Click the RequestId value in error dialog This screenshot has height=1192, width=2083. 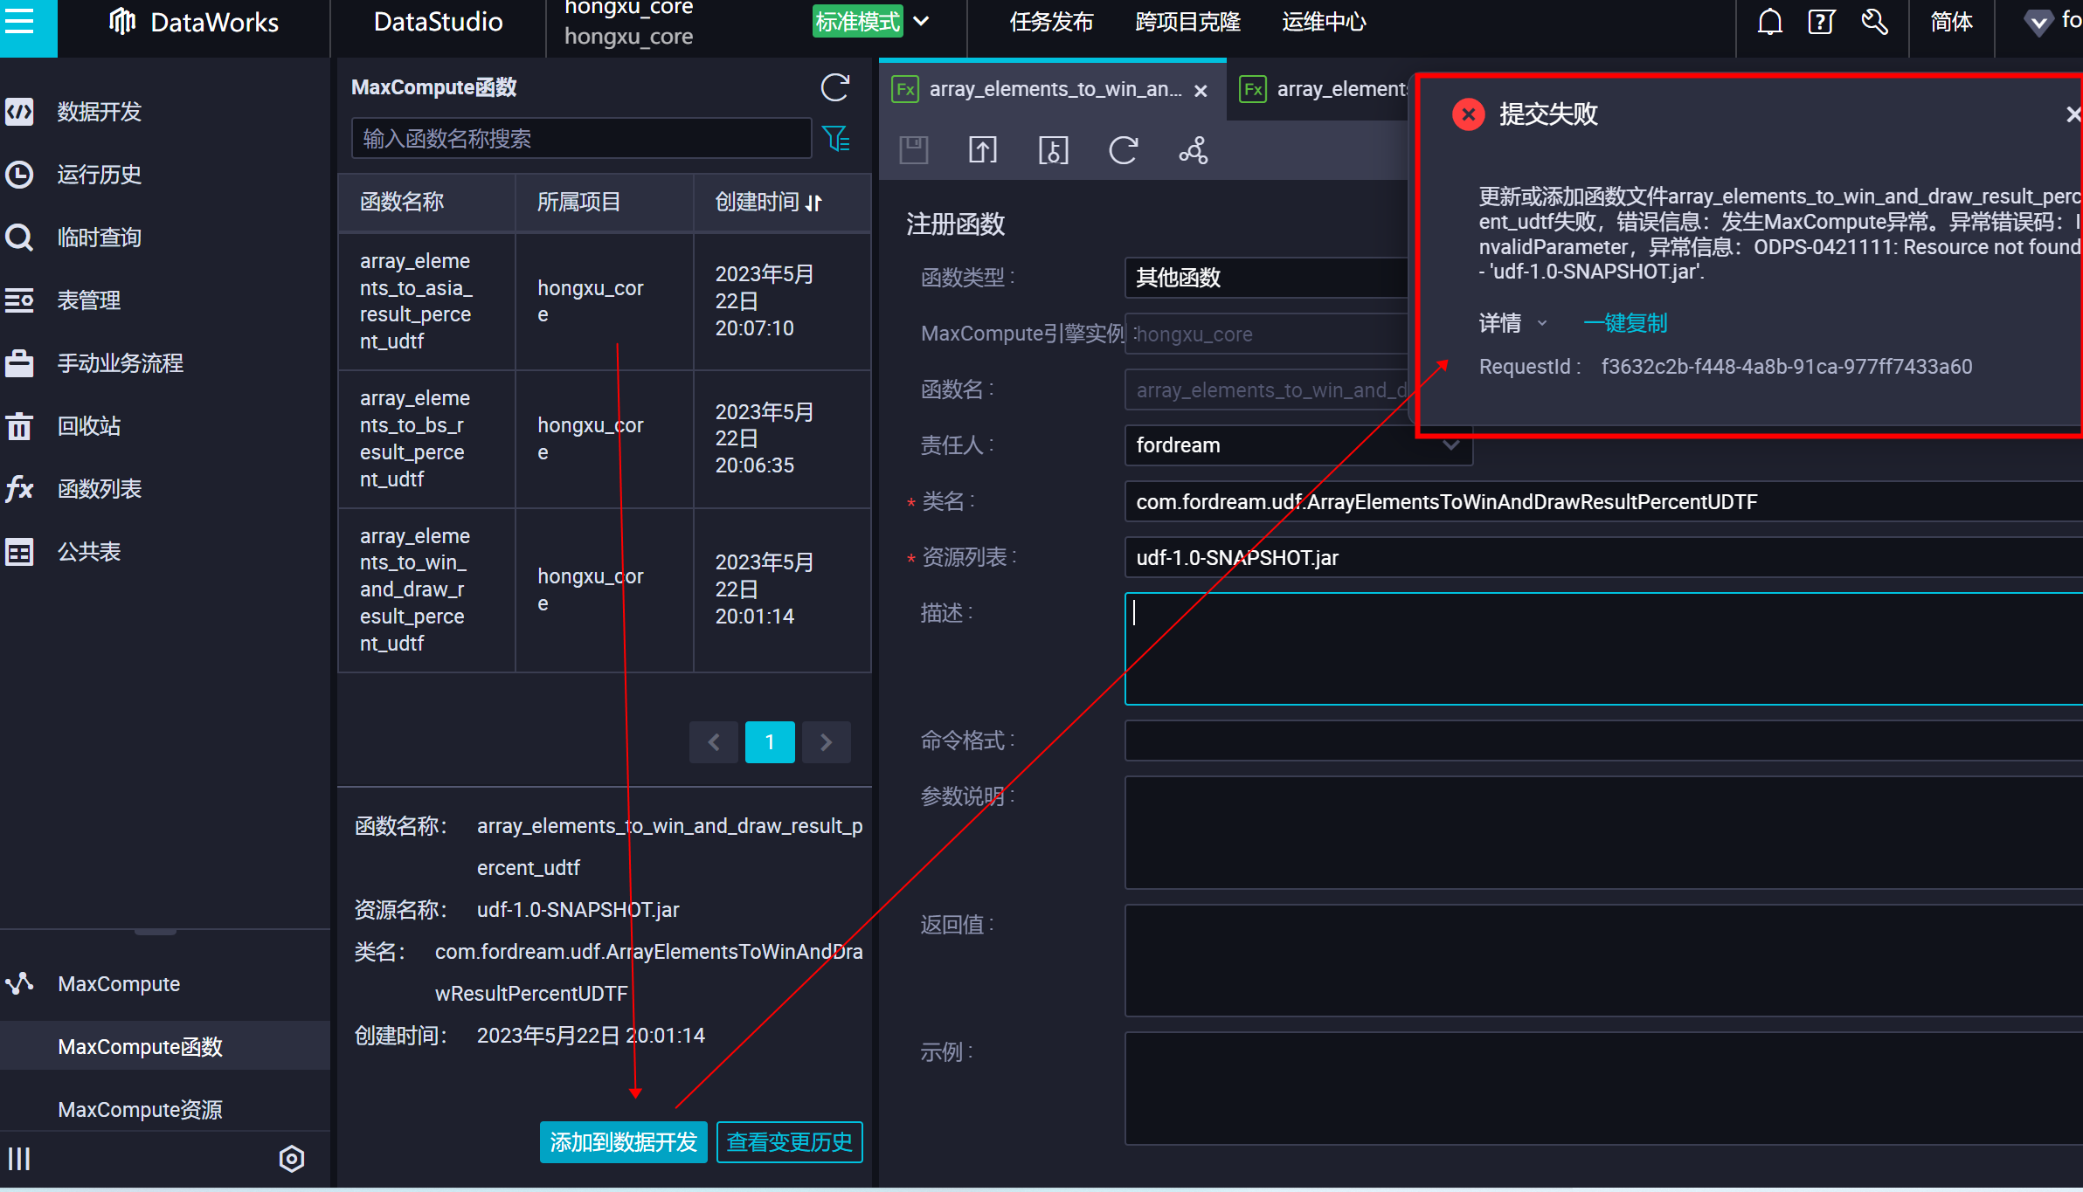click(x=1787, y=367)
